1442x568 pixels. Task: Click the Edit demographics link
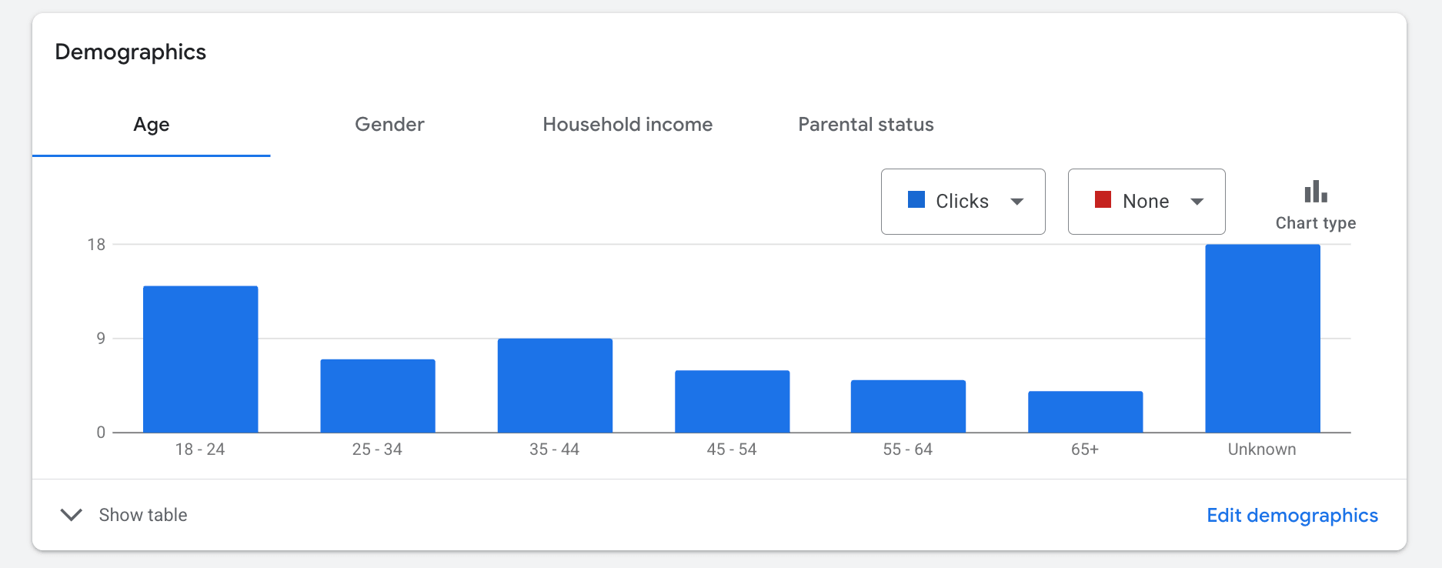click(1292, 515)
